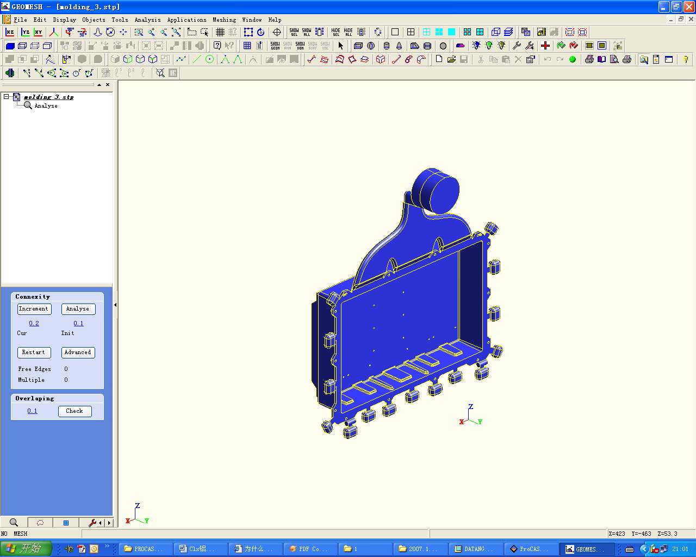Open the File menu
The width and height of the screenshot is (696, 557).
[20, 20]
